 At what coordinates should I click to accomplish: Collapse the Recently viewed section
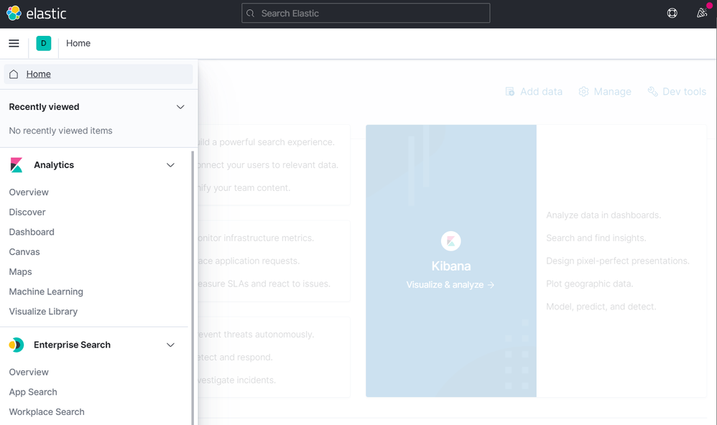180,107
